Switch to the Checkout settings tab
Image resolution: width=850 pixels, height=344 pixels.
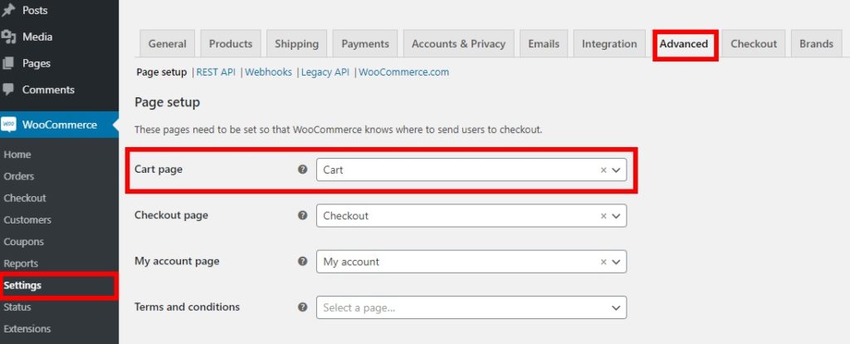754,44
